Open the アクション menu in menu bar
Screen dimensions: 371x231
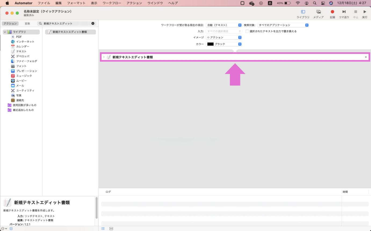[134, 3]
